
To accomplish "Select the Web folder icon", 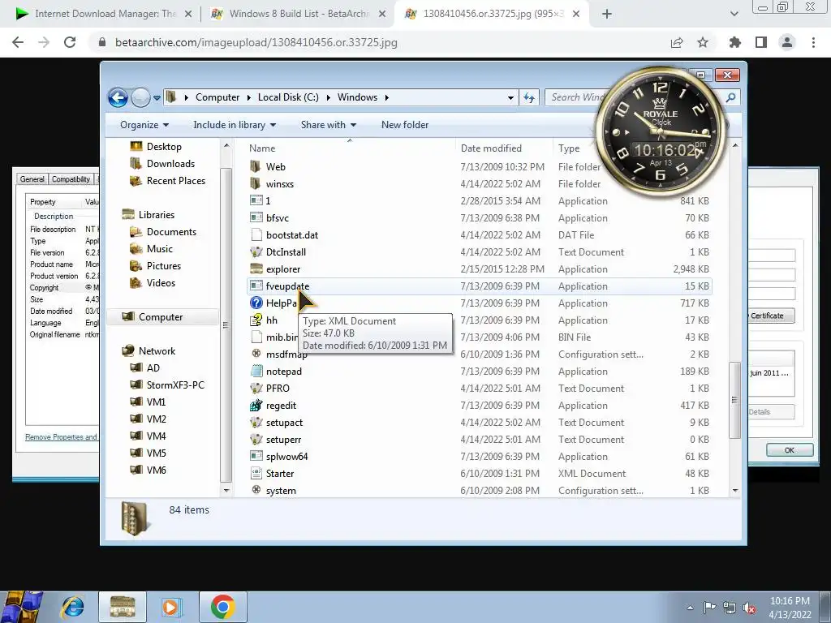I will point(256,167).
